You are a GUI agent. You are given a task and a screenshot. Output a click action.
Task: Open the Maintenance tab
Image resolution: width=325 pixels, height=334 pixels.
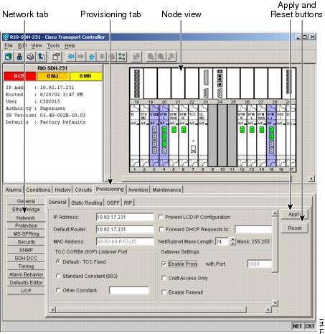166,190
